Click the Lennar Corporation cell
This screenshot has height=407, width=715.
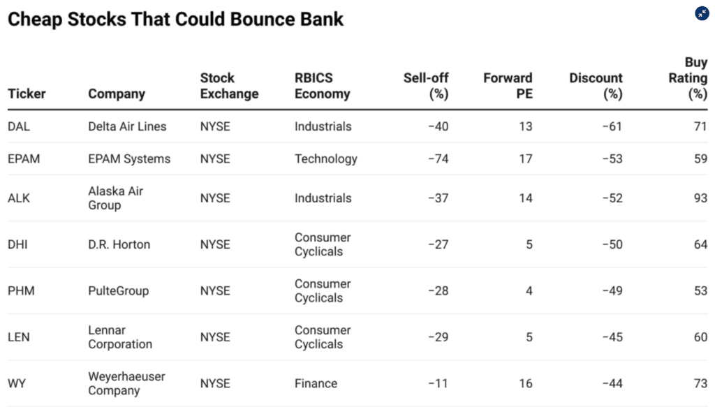[120, 337]
